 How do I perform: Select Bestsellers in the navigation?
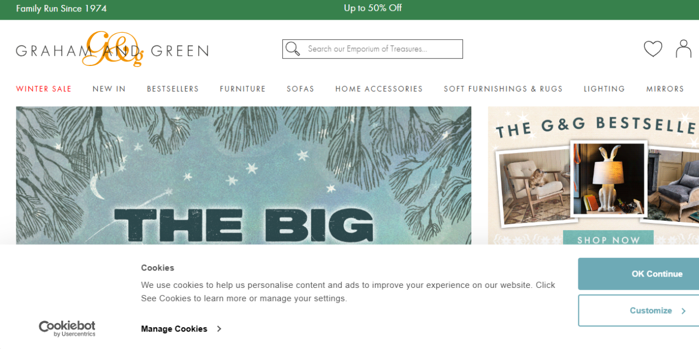pos(173,89)
